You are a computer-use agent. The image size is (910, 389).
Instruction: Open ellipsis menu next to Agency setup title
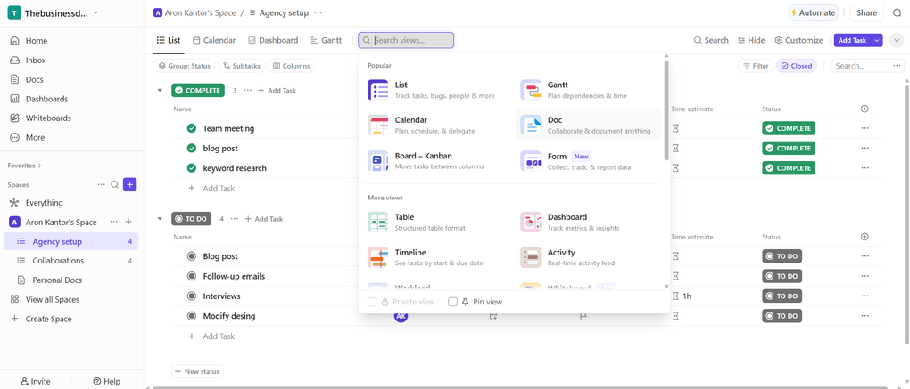click(x=318, y=12)
